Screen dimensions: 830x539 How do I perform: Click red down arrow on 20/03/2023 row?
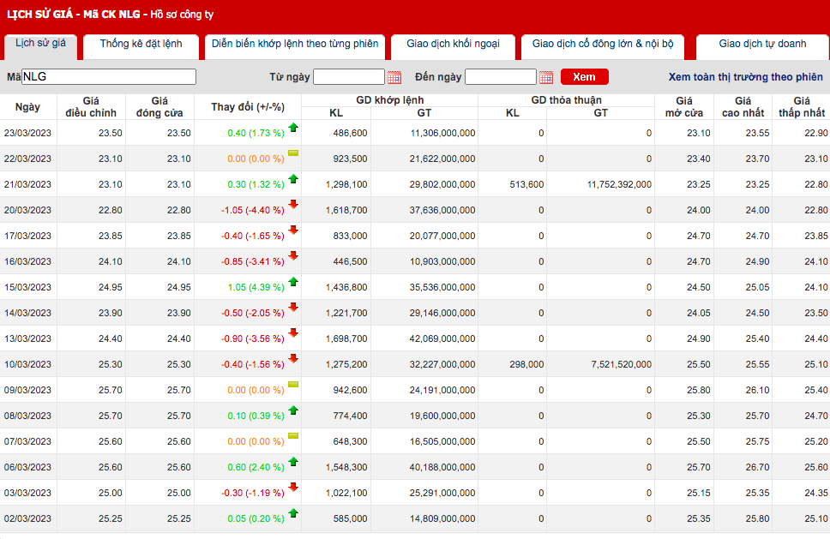pos(293,204)
